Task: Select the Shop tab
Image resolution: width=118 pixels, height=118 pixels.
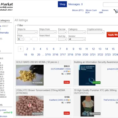Action: (x=62, y=4)
